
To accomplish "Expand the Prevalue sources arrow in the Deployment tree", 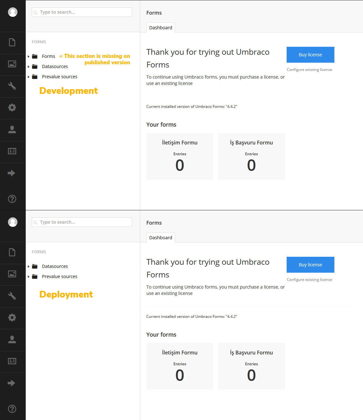I will [29, 277].
